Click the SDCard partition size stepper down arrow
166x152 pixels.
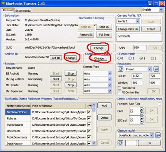pos(141,122)
